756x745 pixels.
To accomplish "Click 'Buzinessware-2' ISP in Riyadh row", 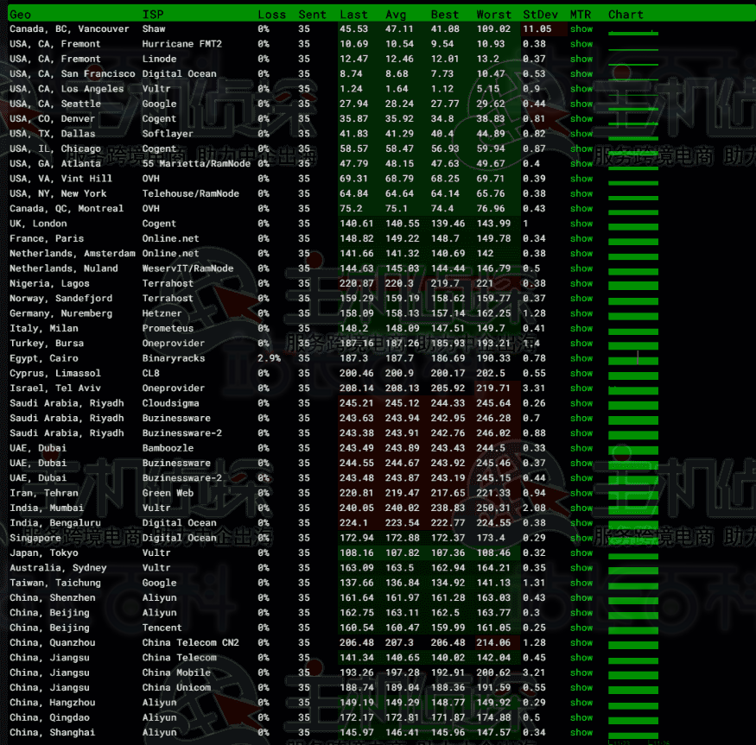I will (181, 432).
